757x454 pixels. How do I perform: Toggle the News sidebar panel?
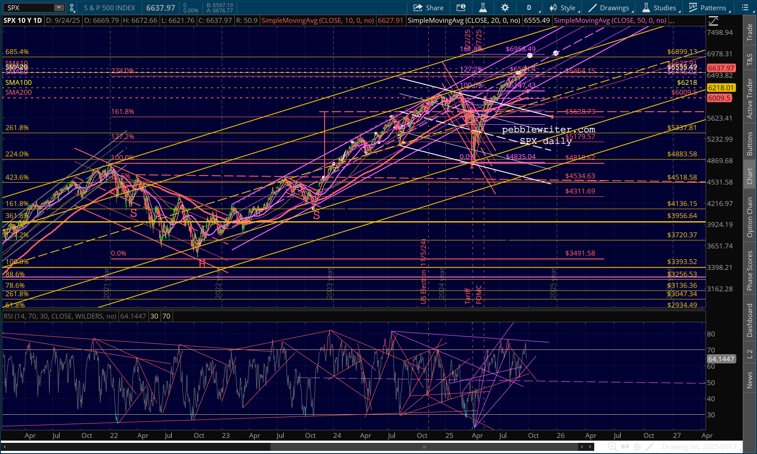[750, 380]
